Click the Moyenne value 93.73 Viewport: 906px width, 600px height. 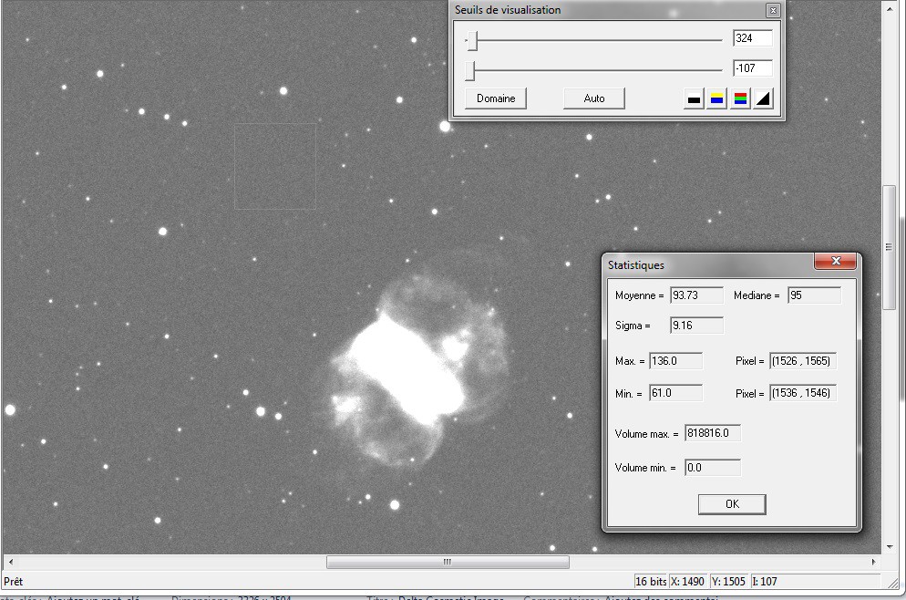tap(696, 295)
